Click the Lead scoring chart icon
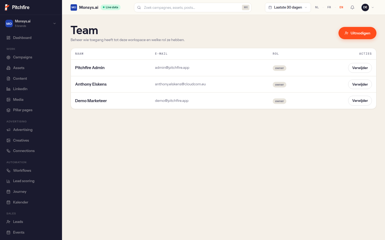 tap(8, 181)
